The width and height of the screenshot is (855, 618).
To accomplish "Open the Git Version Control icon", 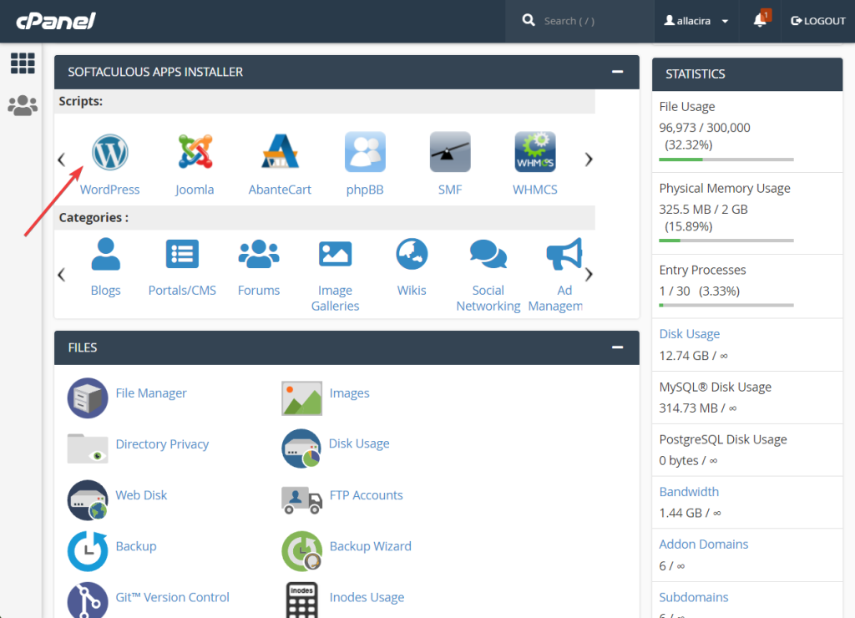I will tap(88, 601).
